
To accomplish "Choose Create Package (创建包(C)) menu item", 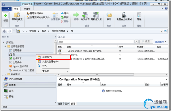I will pyautogui.click(x=53, y=57).
